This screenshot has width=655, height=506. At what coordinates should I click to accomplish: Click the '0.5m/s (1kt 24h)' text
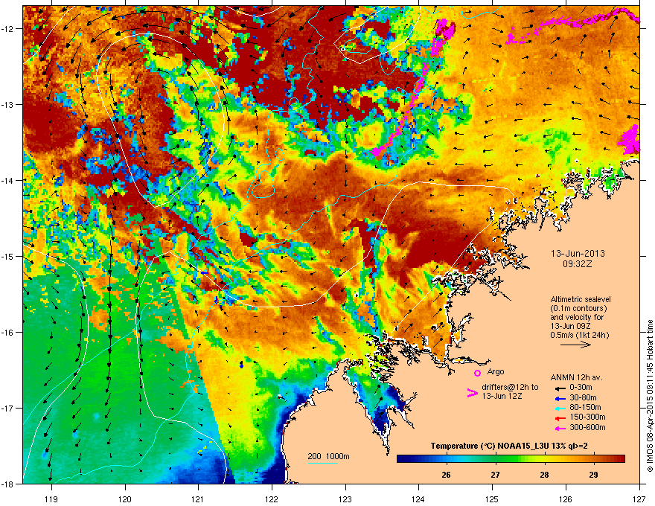tap(580, 335)
